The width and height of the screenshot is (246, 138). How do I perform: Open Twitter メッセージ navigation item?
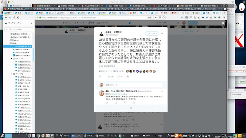(x=103, y=23)
